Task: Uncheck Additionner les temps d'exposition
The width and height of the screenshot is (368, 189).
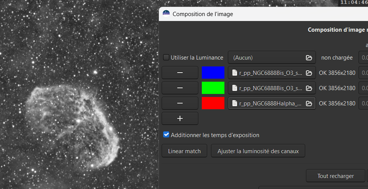Action: click(166, 135)
